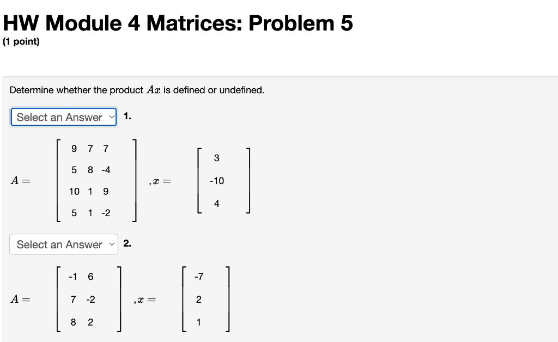Click the chevron on the second answer dropdown
Screen dimensions: 558x342
click(111, 244)
